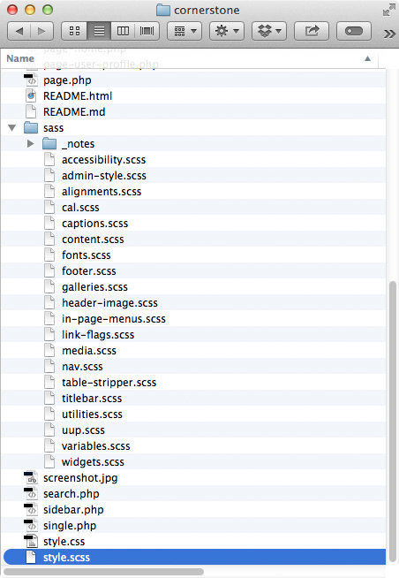Click the cornerstone title folder icon
The image size is (399, 578).
tap(163, 11)
